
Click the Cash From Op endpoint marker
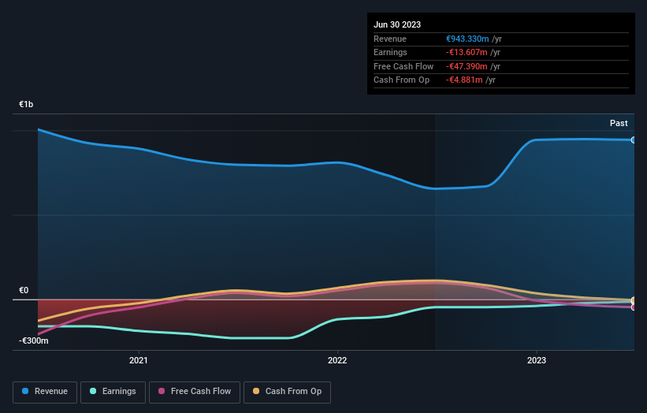pyautogui.click(x=634, y=300)
